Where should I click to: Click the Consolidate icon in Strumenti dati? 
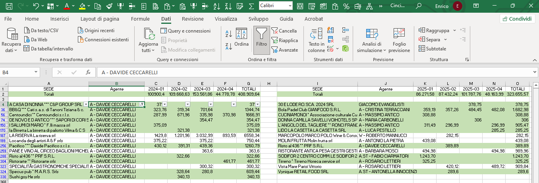[x=345, y=31]
